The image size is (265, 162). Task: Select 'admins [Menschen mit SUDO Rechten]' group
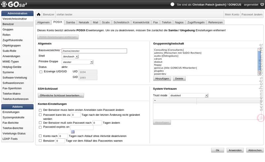point(178,53)
